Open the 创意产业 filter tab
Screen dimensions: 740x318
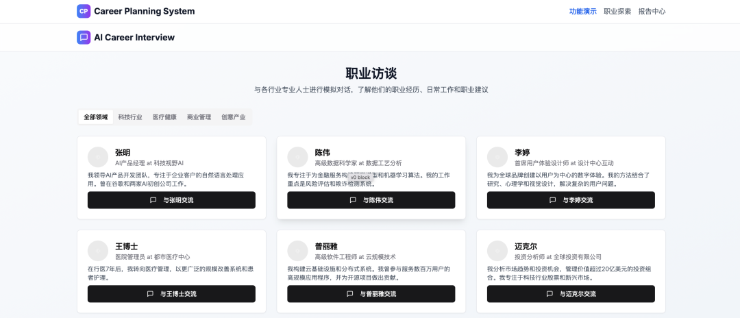[x=234, y=117]
